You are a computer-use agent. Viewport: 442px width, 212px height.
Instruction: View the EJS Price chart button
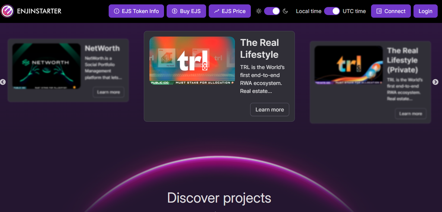[230, 11]
